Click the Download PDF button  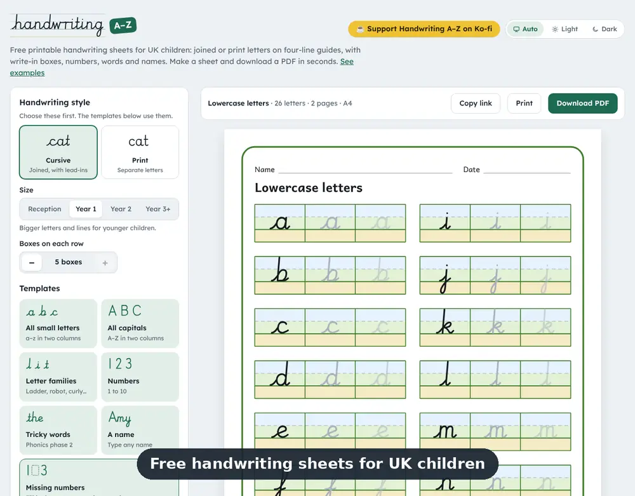click(x=583, y=104)
